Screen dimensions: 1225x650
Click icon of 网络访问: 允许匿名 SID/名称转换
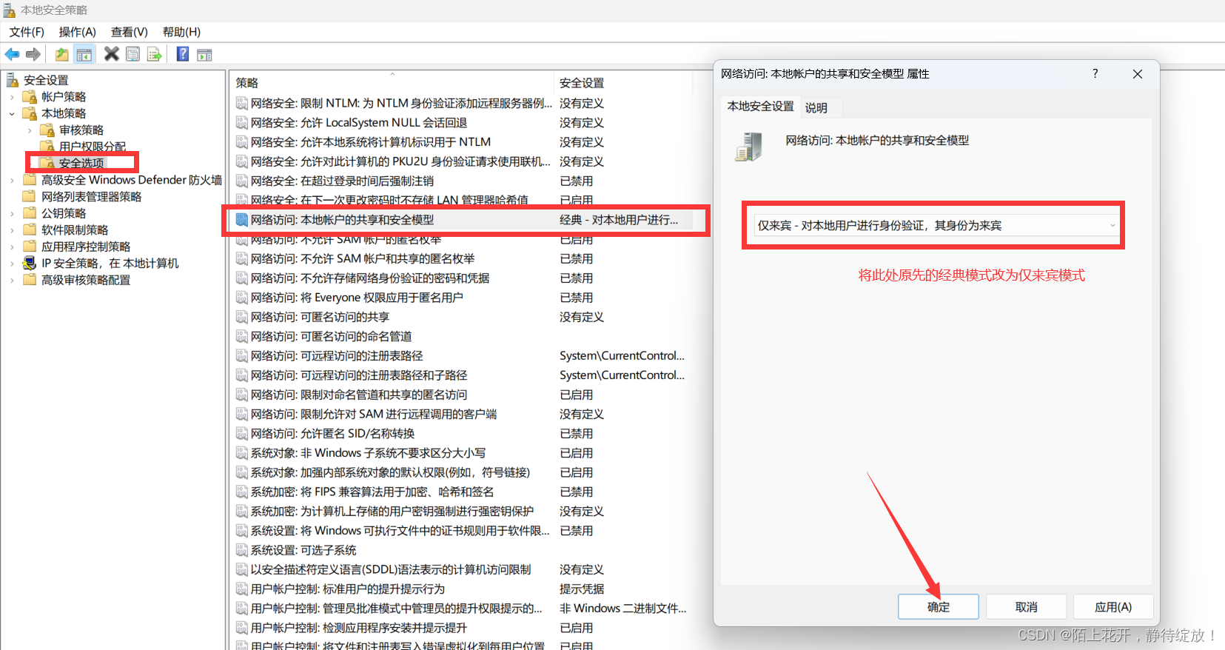coord(242,434)
